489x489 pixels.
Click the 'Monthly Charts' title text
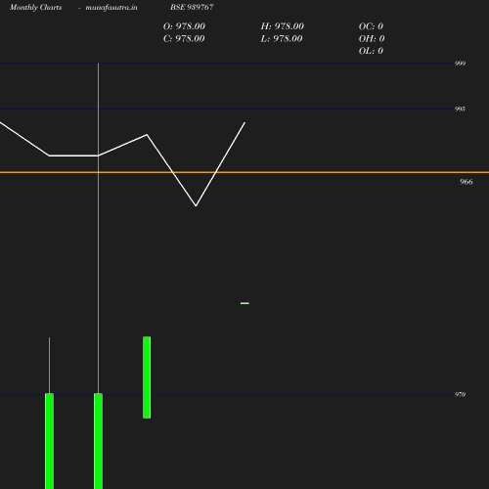click(x=35, y=7)
